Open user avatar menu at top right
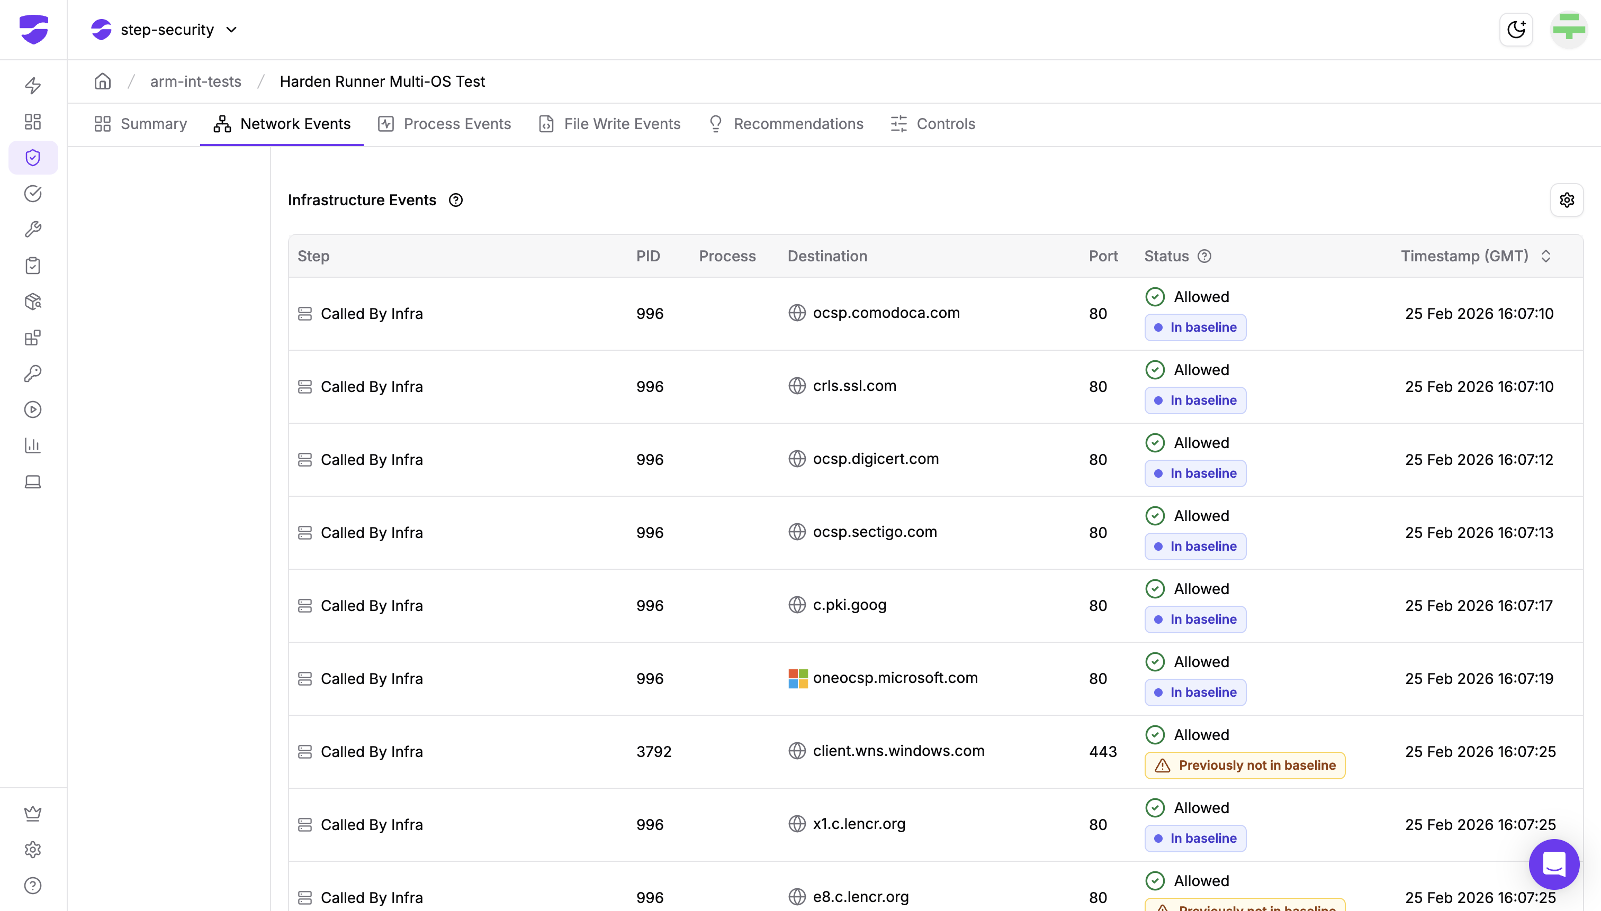This screenshot has width=1601, height=911. click(1569, 30)
